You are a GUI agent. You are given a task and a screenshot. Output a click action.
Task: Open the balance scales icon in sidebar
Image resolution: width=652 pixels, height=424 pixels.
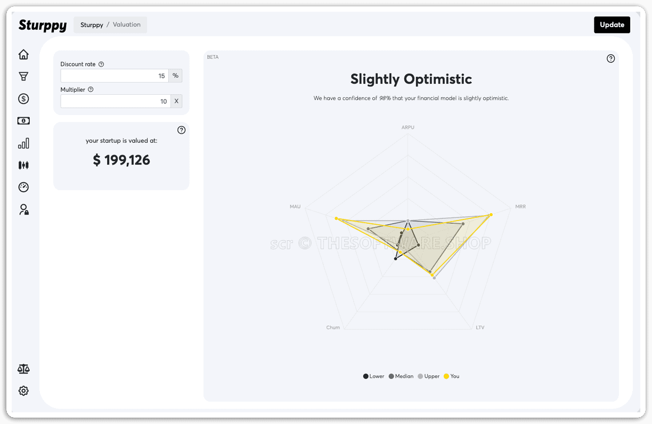click(23, 369)
